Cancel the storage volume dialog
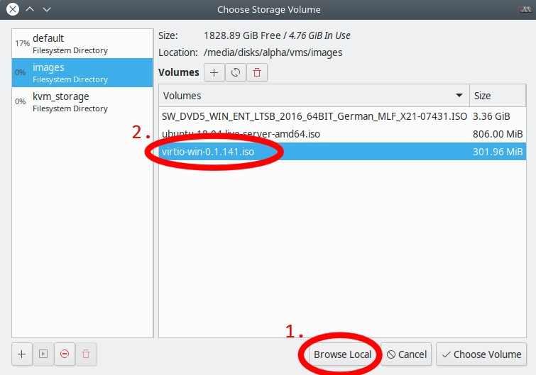The image size is (536, 375). pyautogui.click(x=406, y=354)
